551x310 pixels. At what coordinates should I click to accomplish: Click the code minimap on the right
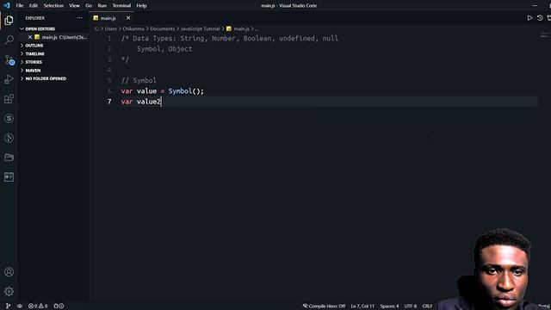point(545,35)
